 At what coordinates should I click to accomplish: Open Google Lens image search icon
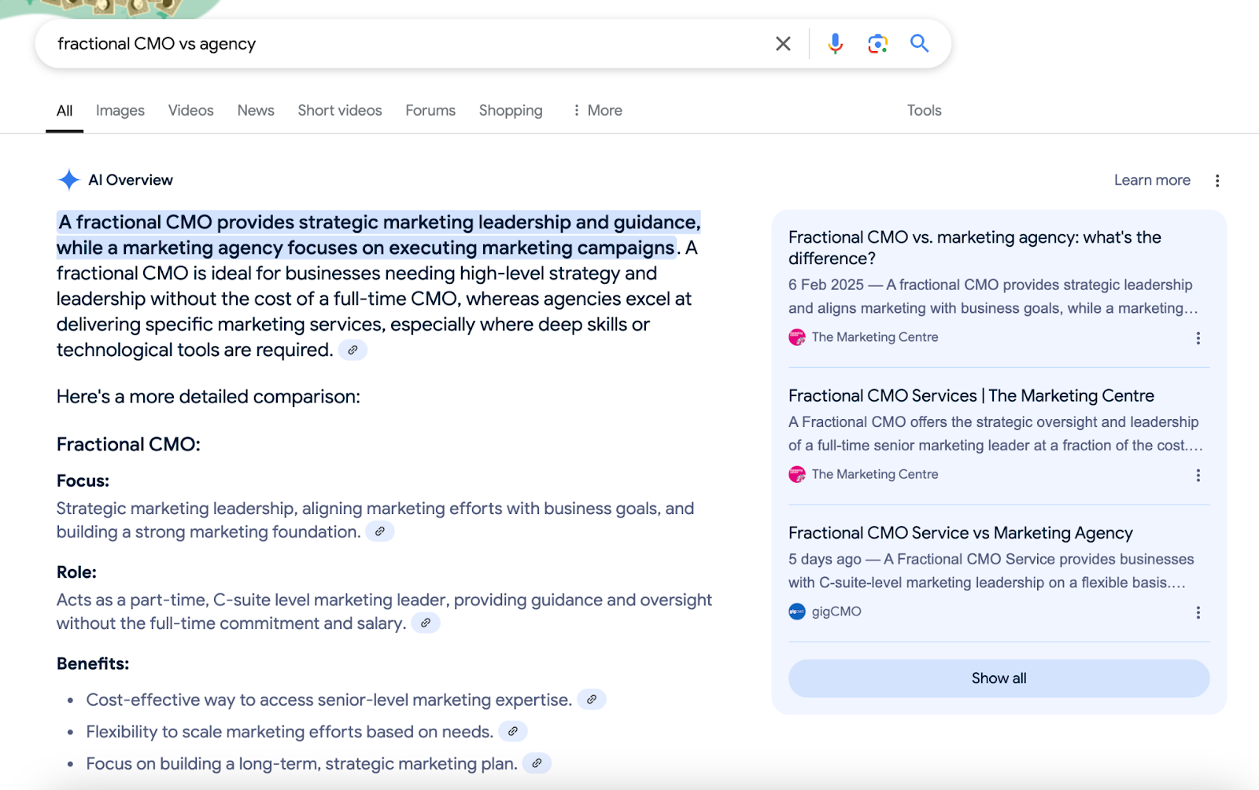tap(877, 44)
